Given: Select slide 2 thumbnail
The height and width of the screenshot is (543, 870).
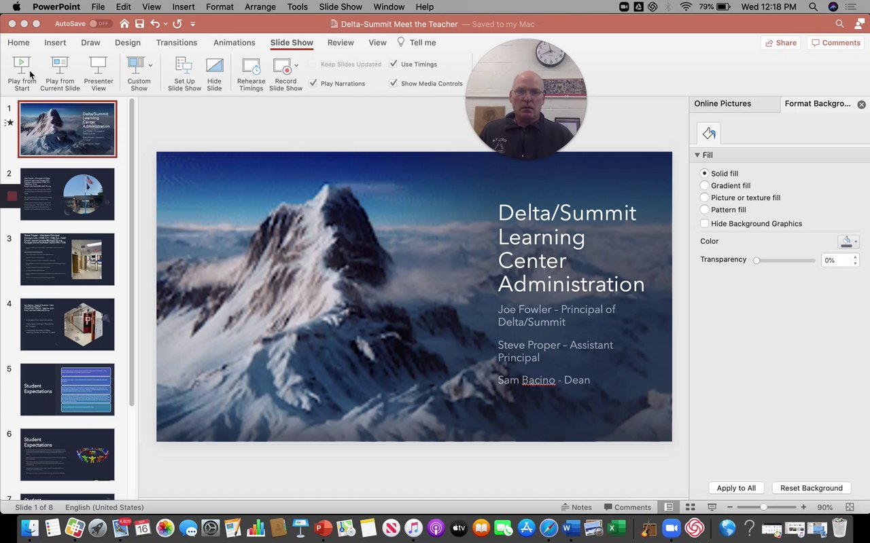Looking at the screenshot, I should pos(67,194).
